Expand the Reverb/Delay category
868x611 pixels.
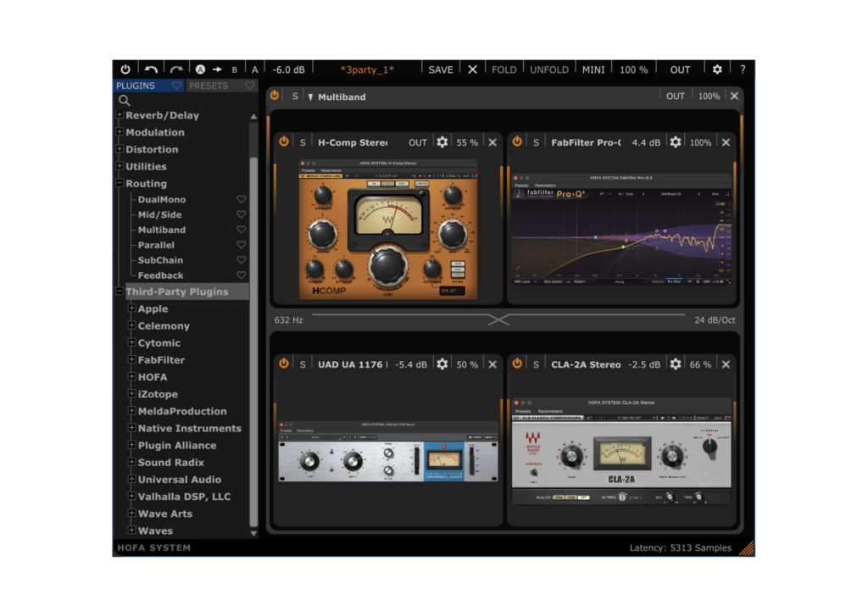pyautogui.click(x=120, y=114)
